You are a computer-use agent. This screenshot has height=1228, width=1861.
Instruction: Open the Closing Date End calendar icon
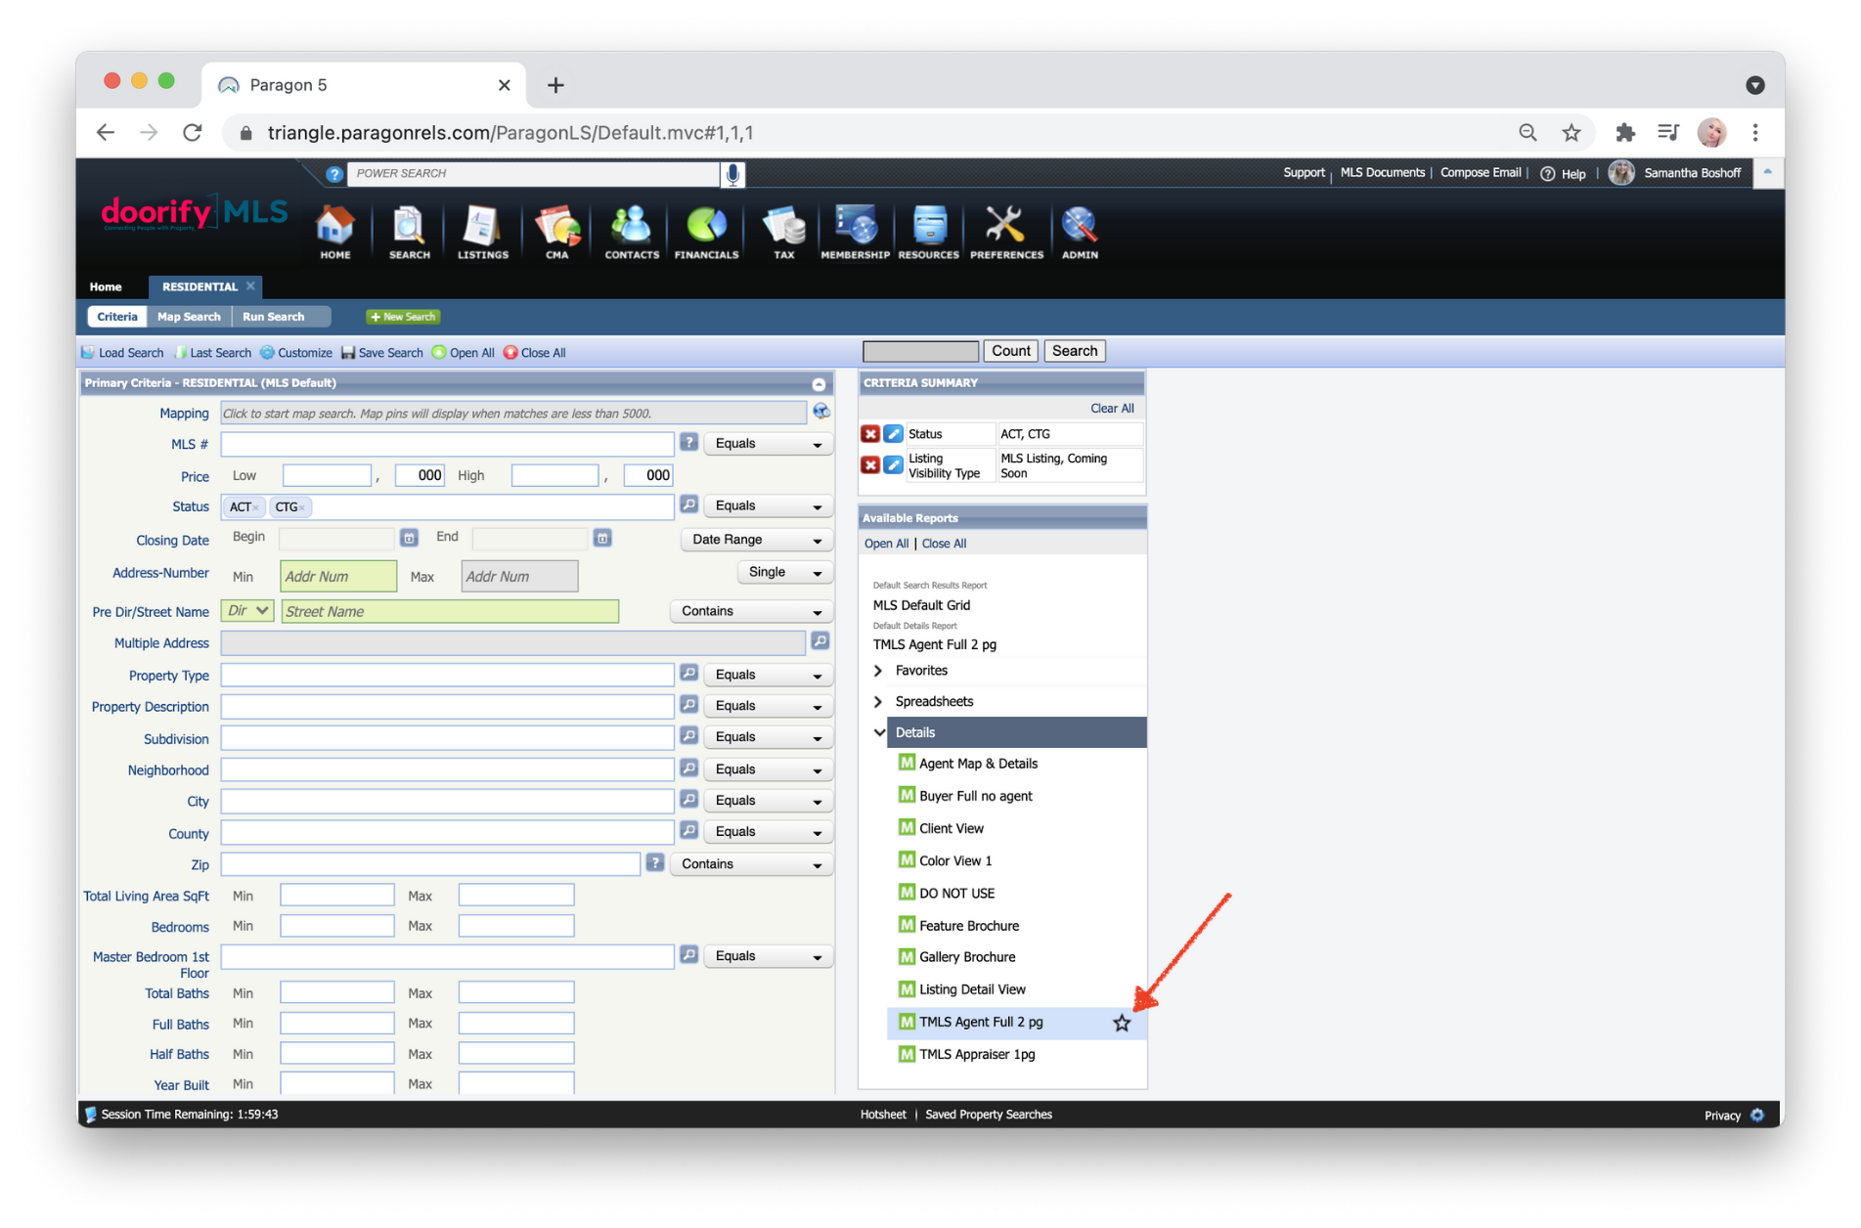602,538
